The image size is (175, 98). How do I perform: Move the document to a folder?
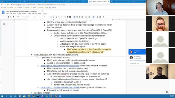42,11
